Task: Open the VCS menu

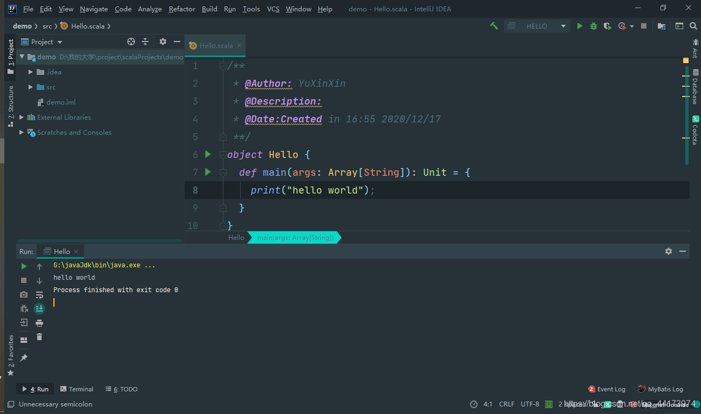Action: click(x=273, y=9)
